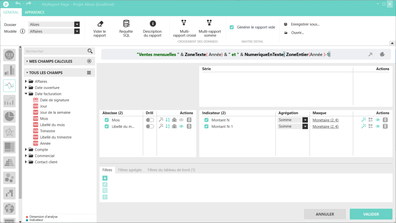Click the Rechercher search field
This screenshot has width=396, height=223.
55,51
